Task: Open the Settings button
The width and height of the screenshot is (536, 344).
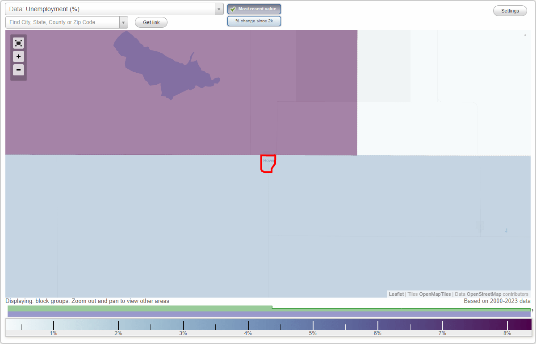Action: pyautogui.click(x=510, y=11)
